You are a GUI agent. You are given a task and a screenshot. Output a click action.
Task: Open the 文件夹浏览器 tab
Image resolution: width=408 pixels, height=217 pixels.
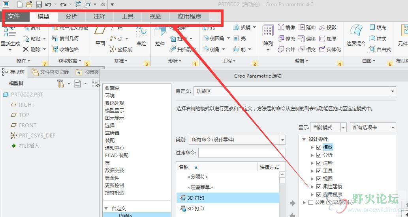51,72
